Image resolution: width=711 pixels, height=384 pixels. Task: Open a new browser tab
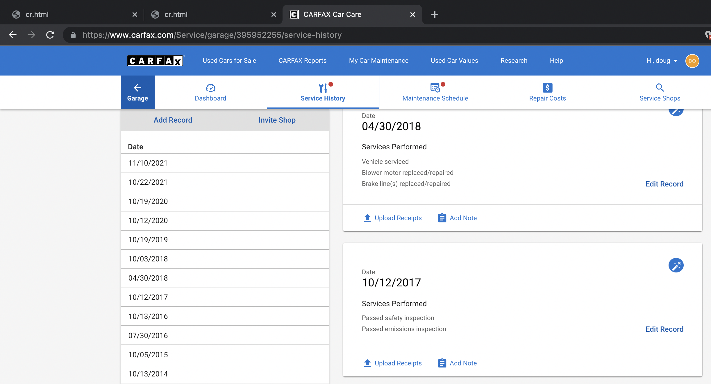pyautogui.click(x=435, y=15)
